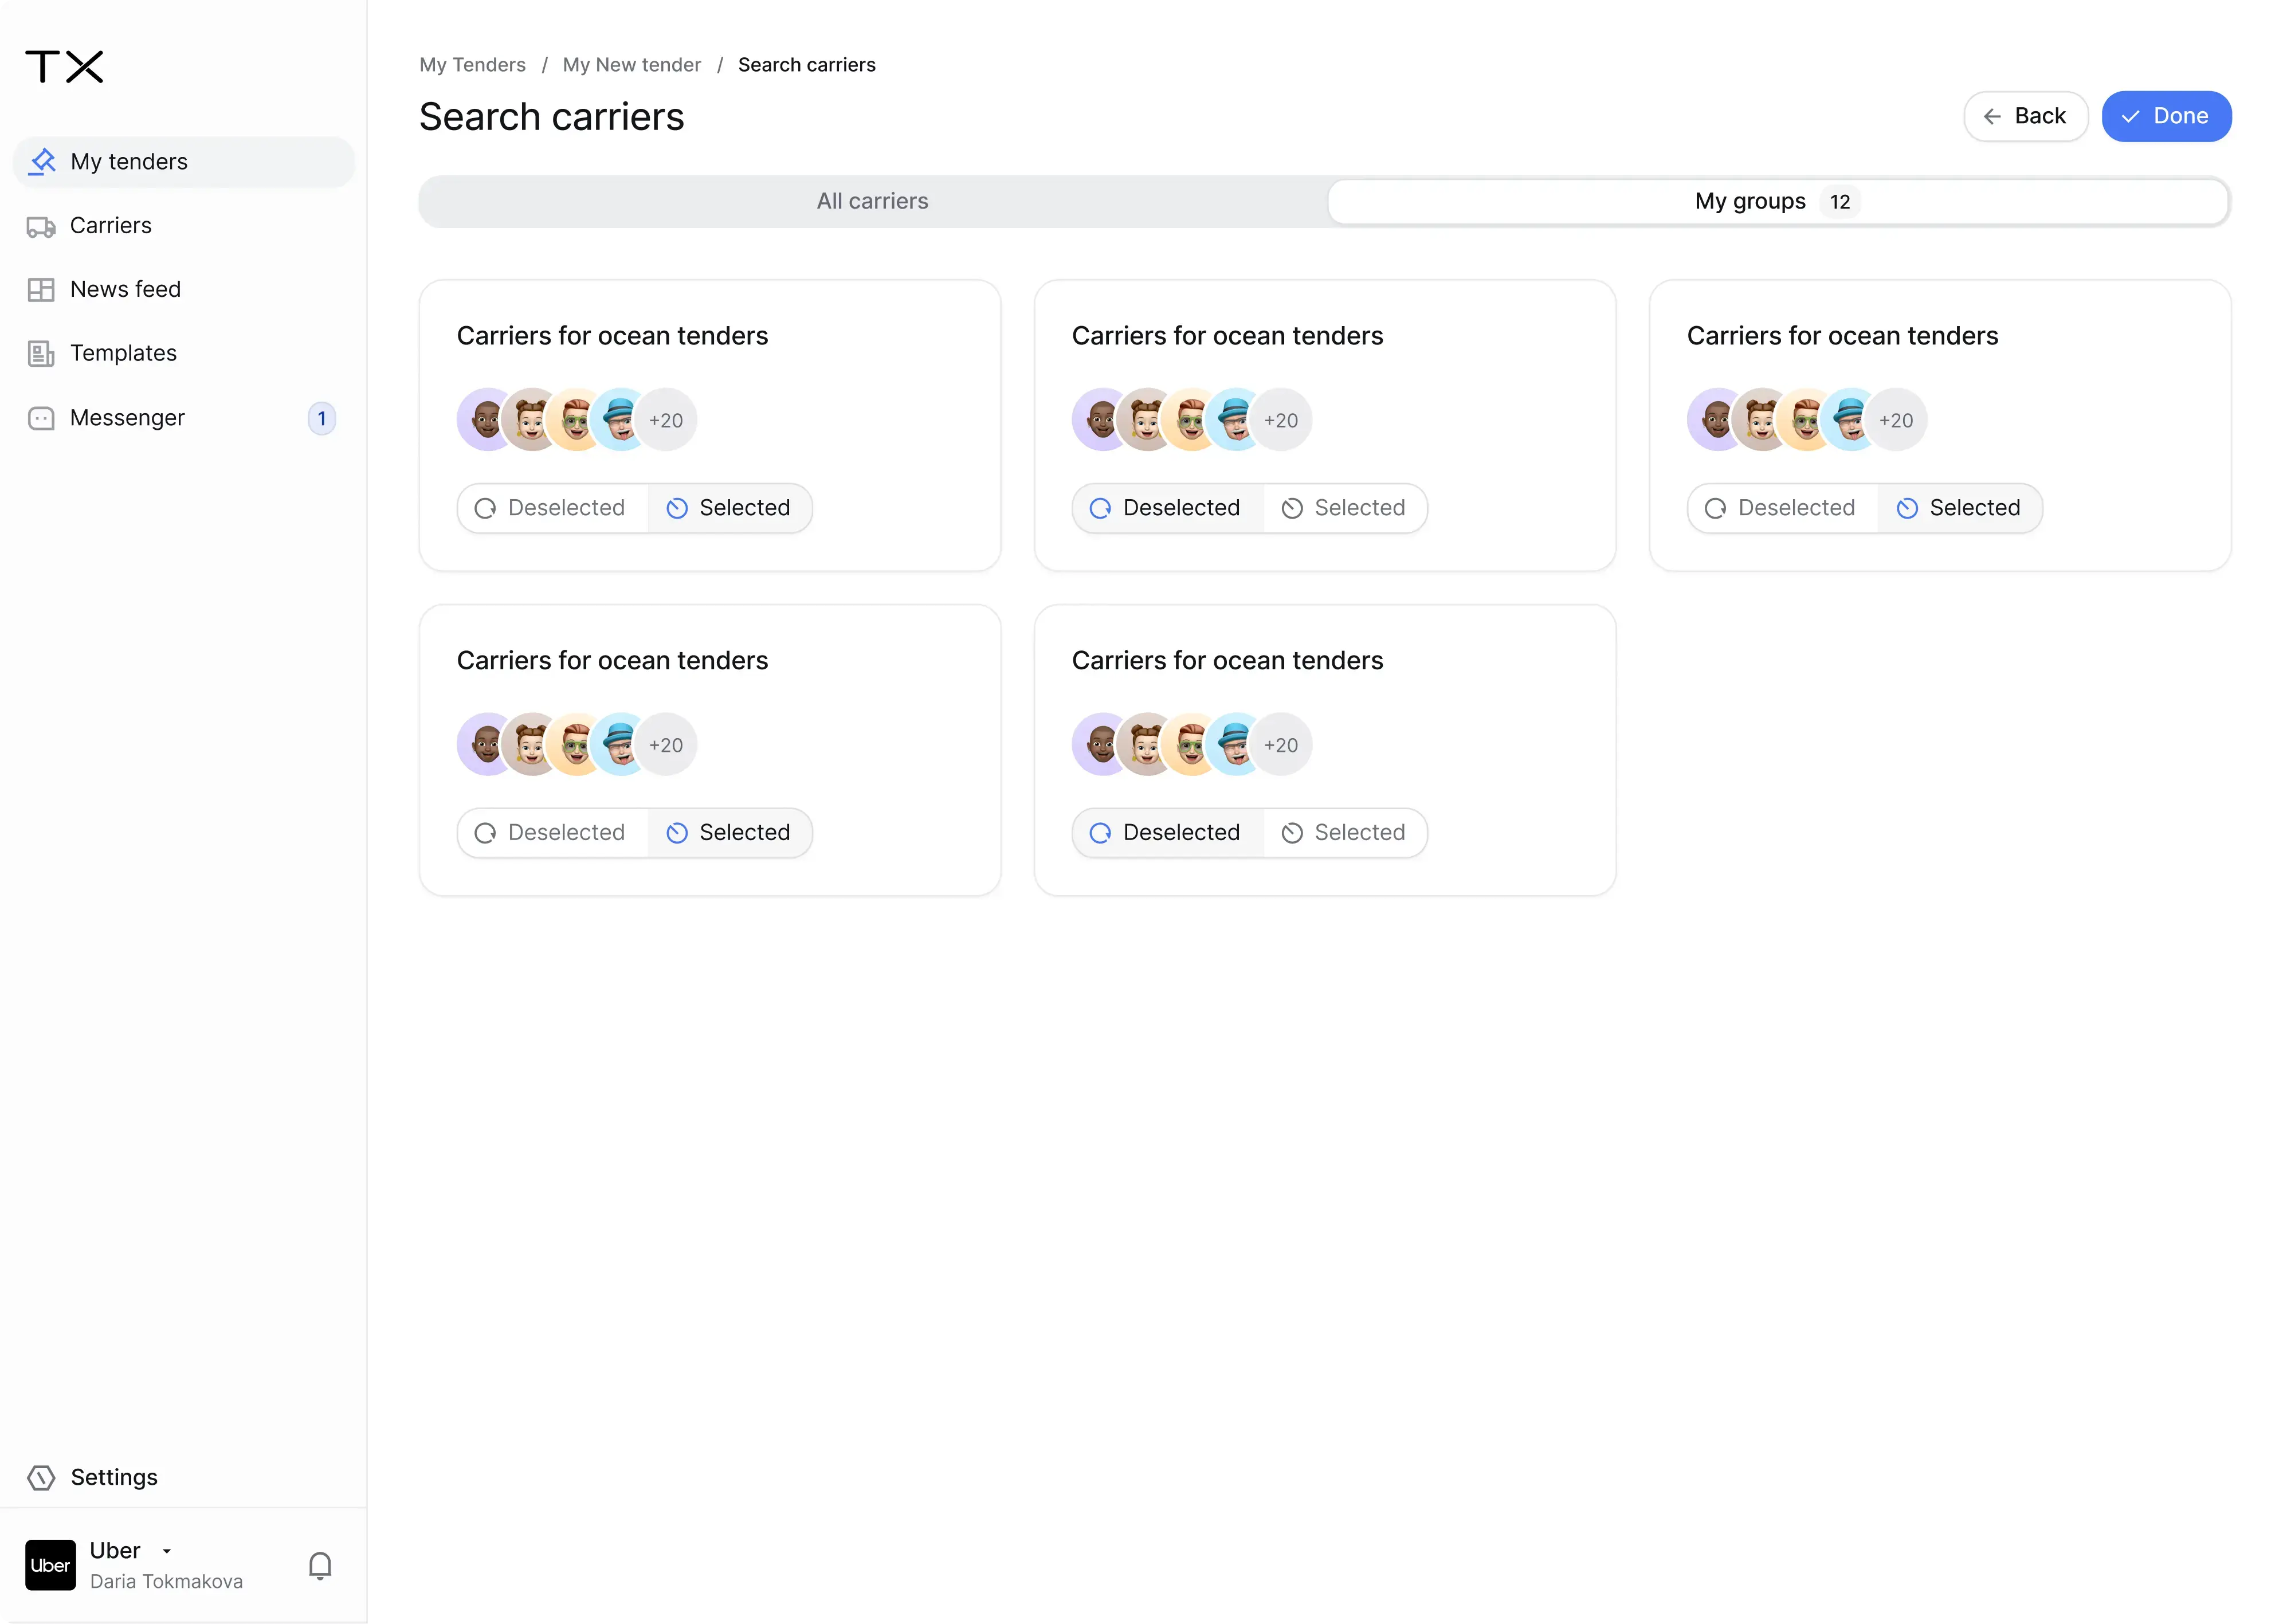
Task: Open Messenger with one unread message
Action: click(x=127, y=418)
